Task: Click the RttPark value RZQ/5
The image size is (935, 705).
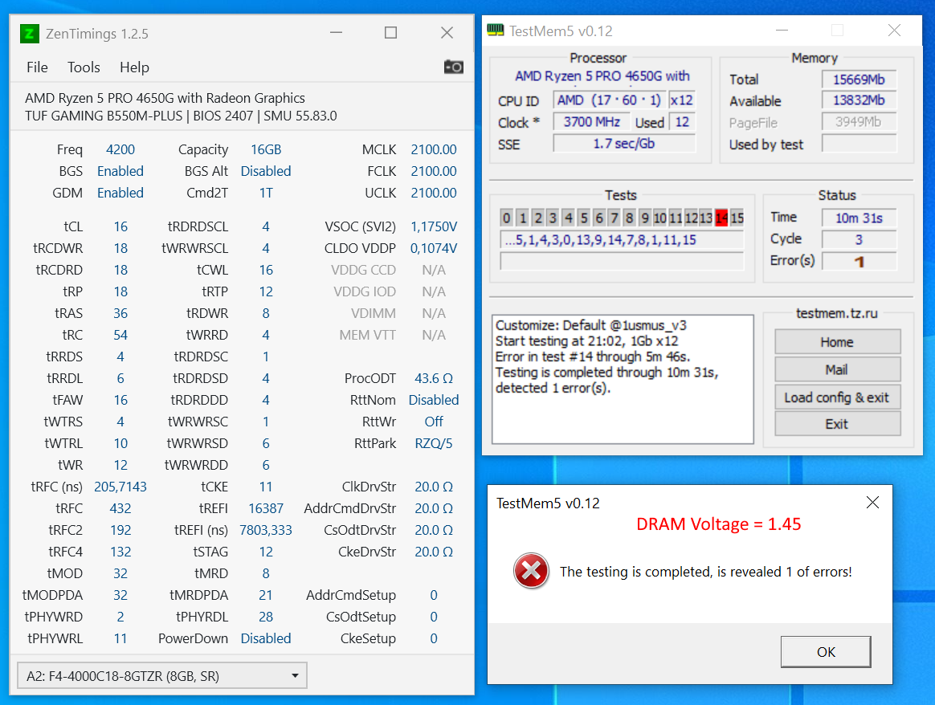Action: (x=434, y=443)
